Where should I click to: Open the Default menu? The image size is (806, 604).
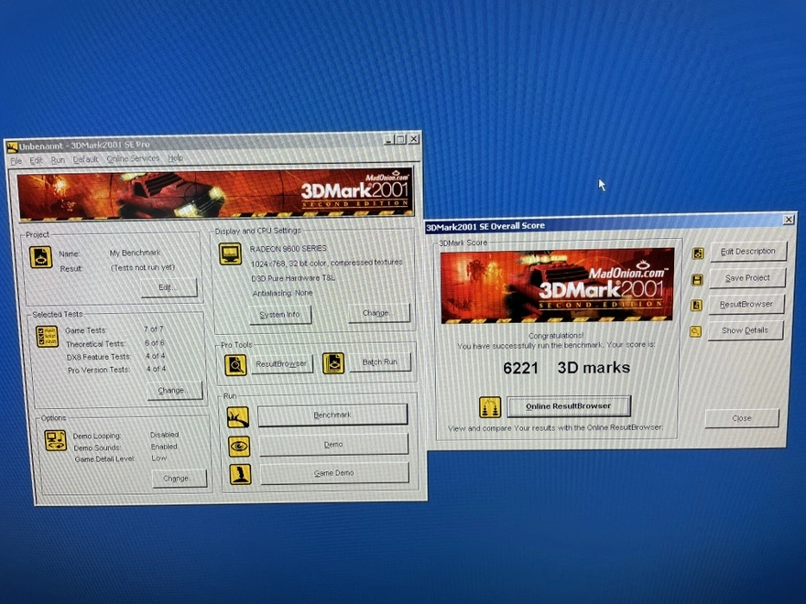85,159
